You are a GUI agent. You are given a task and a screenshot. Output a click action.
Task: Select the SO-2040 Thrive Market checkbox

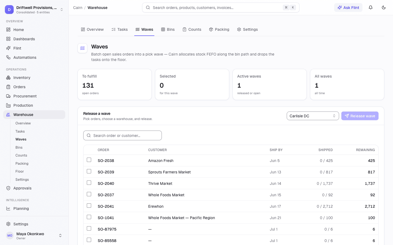click(89, 183)
